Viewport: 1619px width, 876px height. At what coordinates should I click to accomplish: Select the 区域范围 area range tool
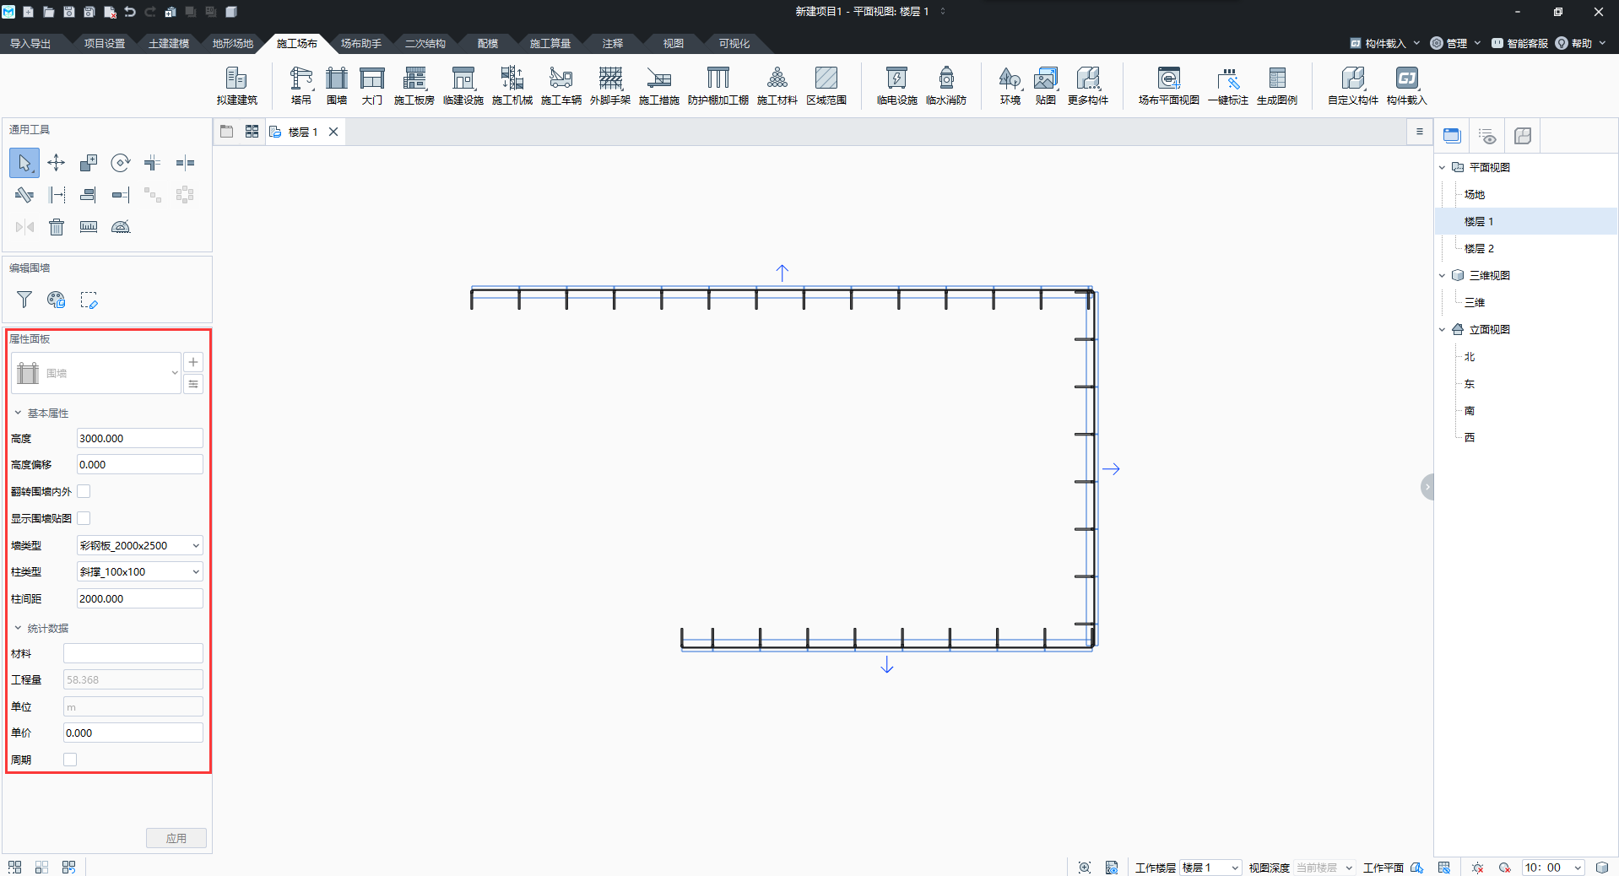click(826, 85)
